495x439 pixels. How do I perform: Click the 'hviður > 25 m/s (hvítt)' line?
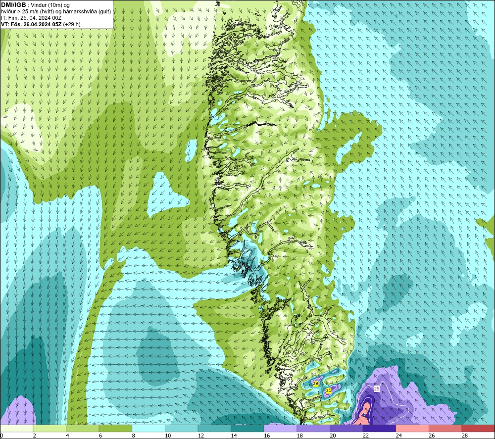28,12
